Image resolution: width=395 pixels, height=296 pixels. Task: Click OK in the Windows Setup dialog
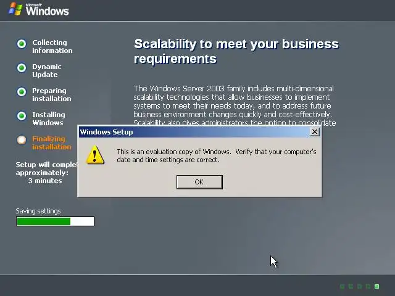click(x=199, y=182)
